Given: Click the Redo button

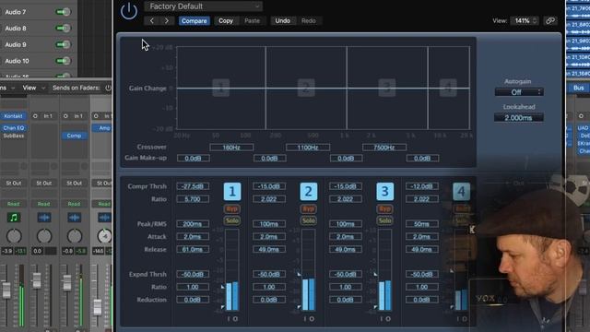Looking at the screenshot, I should pyautogui.click(x=309, y=20).
